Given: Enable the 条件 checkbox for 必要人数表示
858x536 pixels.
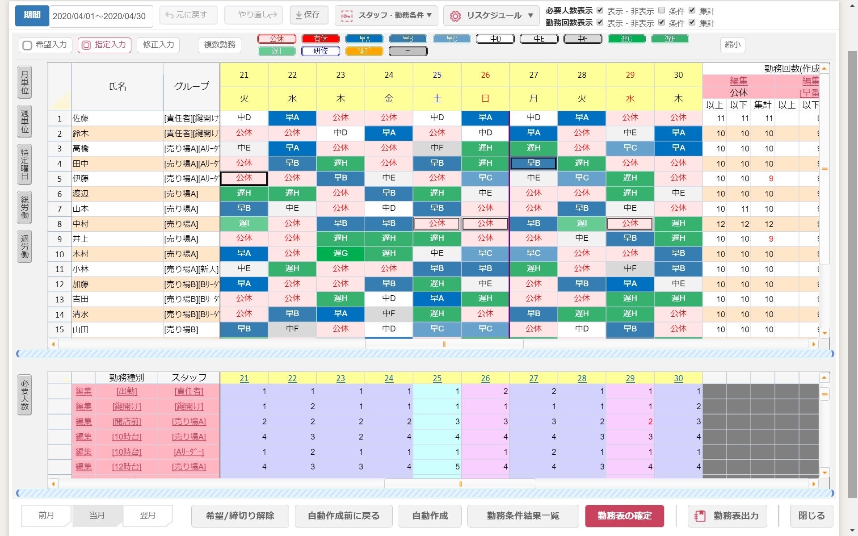Looking at the screenshot, I should 661,11.
